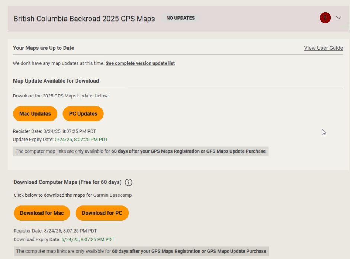Click the Your Maps are Up to Date heading
The width and height of the screenshot is (350, 259).
click(x=44, y=48)
